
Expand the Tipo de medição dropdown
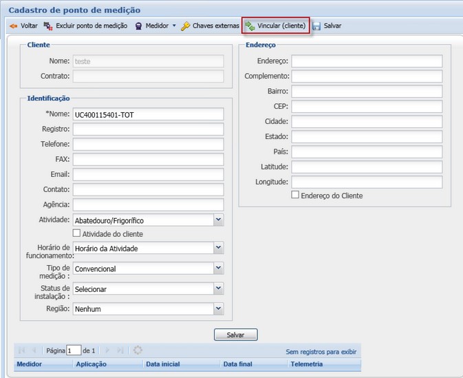pyautogui.click(x=218, y=269)
